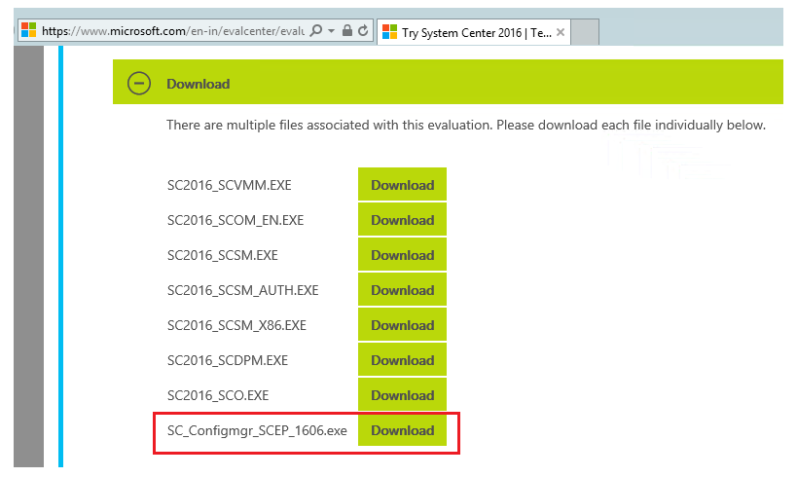Download SC2016_SCO.EXE
Screen dimensions: 797x477
(403, 395)
